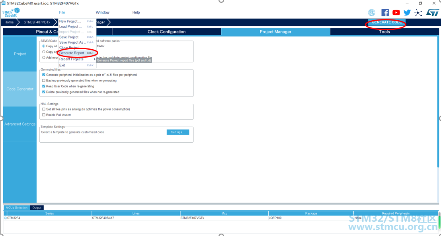441x236 pixels.
Task: Click the check icon beside STM32F4 row
Action: point(5,218)
